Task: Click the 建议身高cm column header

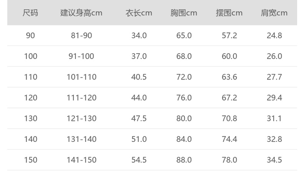Action: 81,13
